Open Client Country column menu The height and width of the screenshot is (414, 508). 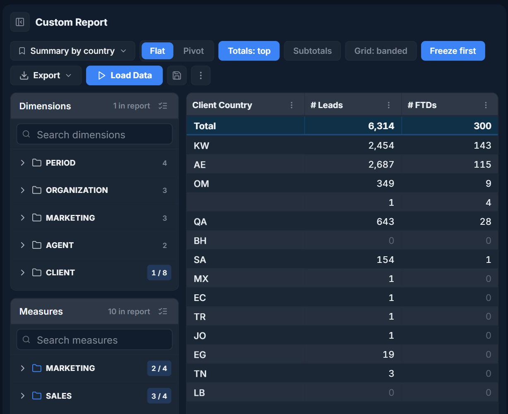[291, 105]
